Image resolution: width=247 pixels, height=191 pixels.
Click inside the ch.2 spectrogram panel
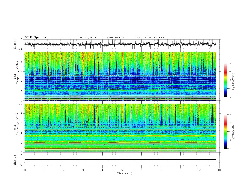(120, 128)
